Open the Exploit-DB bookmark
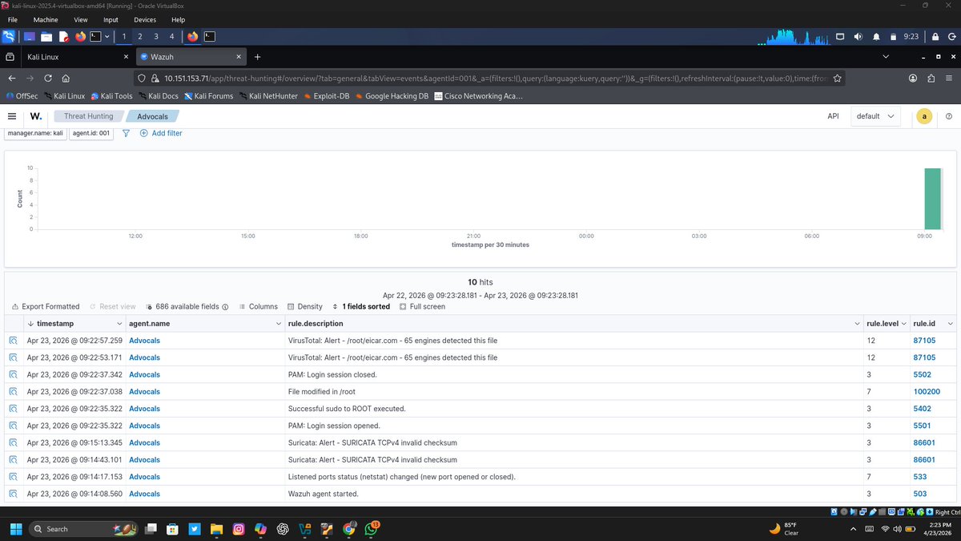961x541 pixels. tap(325, 96)
